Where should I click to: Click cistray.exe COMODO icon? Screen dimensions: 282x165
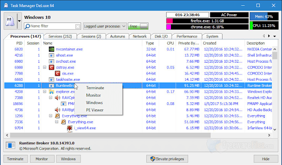pyautogui.click(x=52, y=67)
